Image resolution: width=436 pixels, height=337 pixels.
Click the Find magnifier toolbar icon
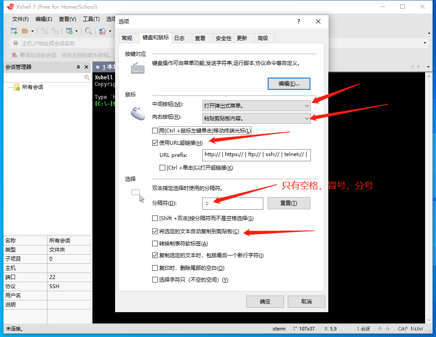tap(89, 31)
